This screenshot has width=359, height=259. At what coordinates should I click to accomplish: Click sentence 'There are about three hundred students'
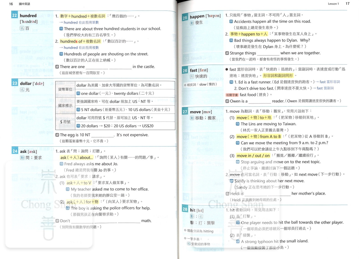coord(113,29)
